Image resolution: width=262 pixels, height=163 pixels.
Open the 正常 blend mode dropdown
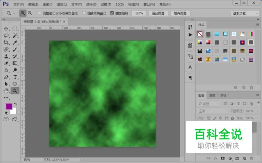212,111
